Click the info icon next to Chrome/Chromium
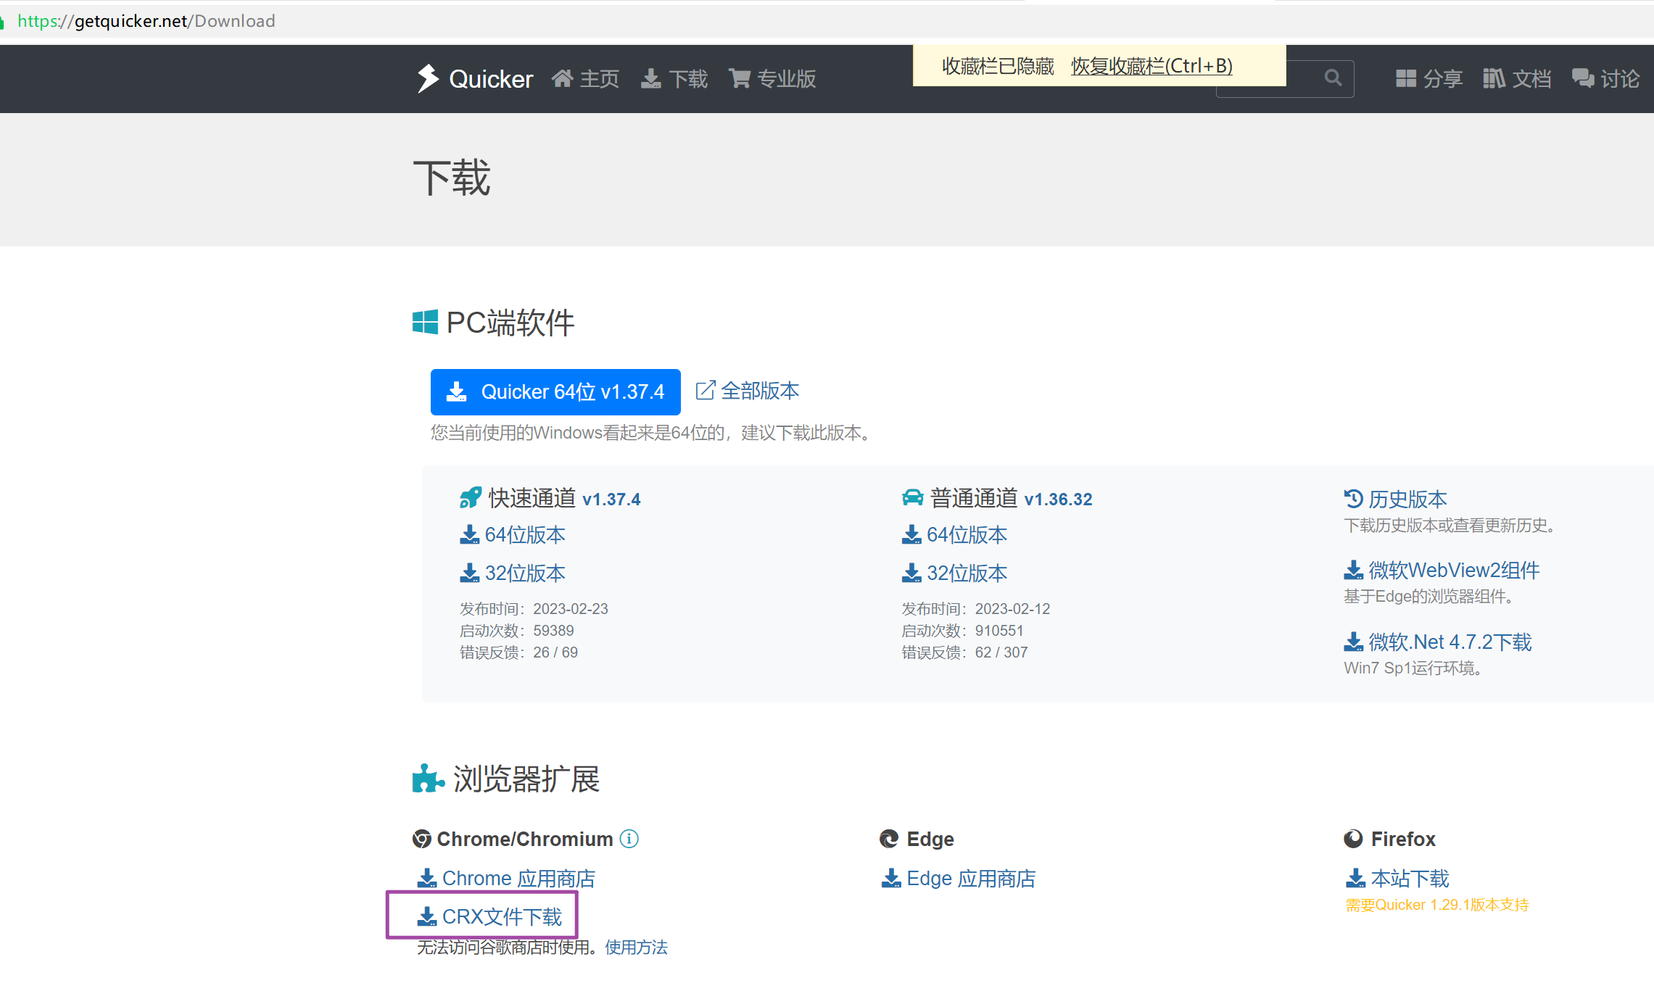This screenshot has width=1654, height=999. (629, 839)
